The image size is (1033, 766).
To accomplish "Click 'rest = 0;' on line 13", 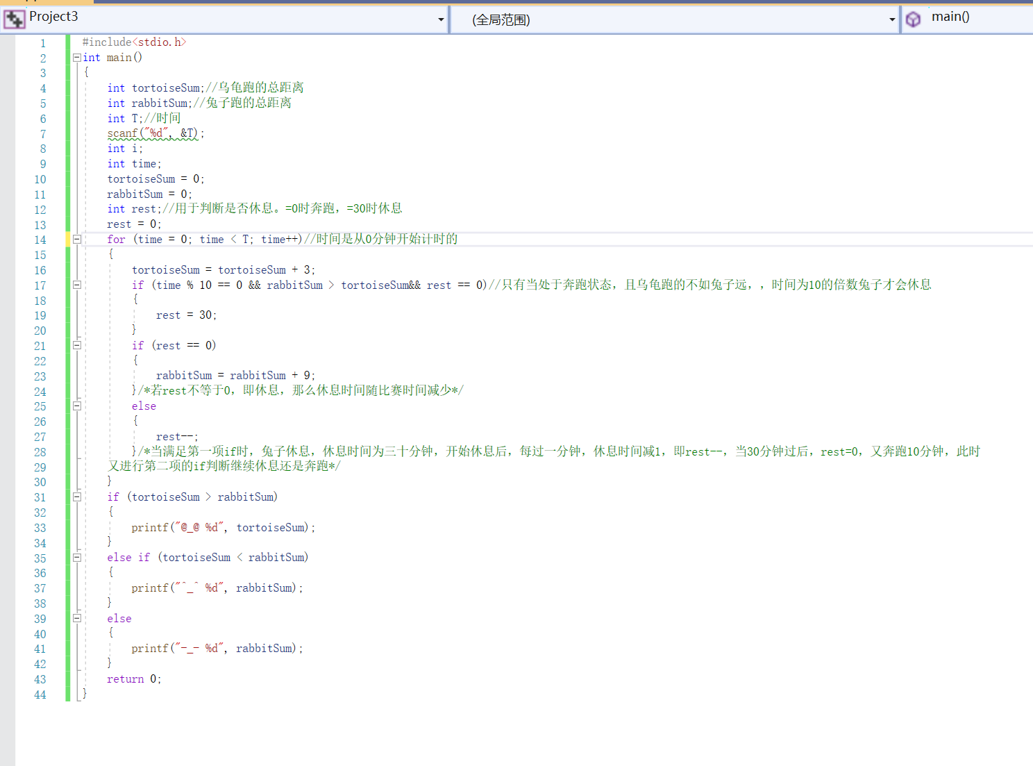I will point(134,224).
